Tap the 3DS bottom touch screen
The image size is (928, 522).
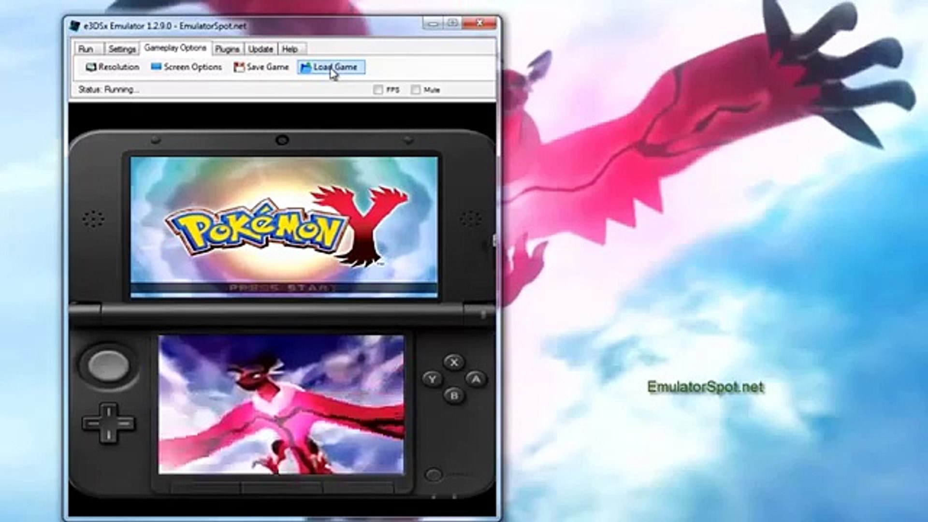coord(281,405)
